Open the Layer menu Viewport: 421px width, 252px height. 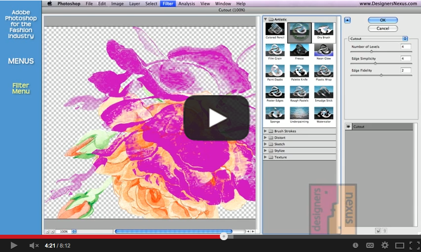click(x=134, y=3)
